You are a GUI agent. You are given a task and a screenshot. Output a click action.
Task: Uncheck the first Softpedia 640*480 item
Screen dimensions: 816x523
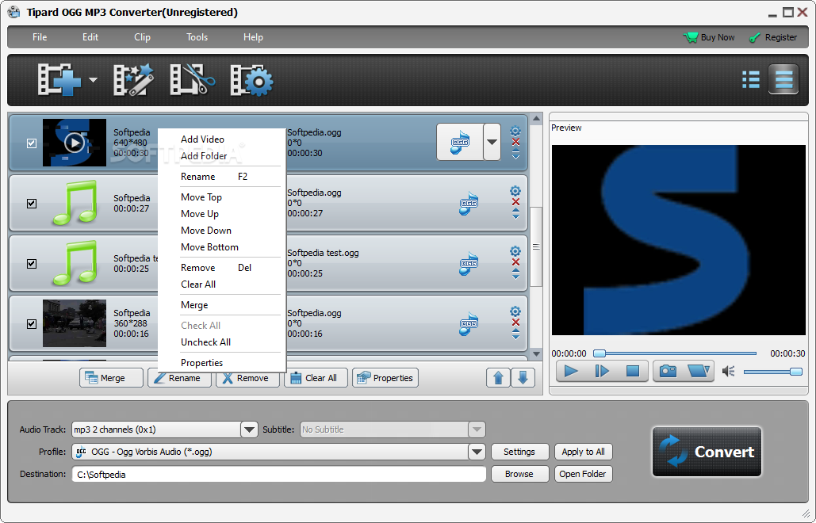click(32, 143)
